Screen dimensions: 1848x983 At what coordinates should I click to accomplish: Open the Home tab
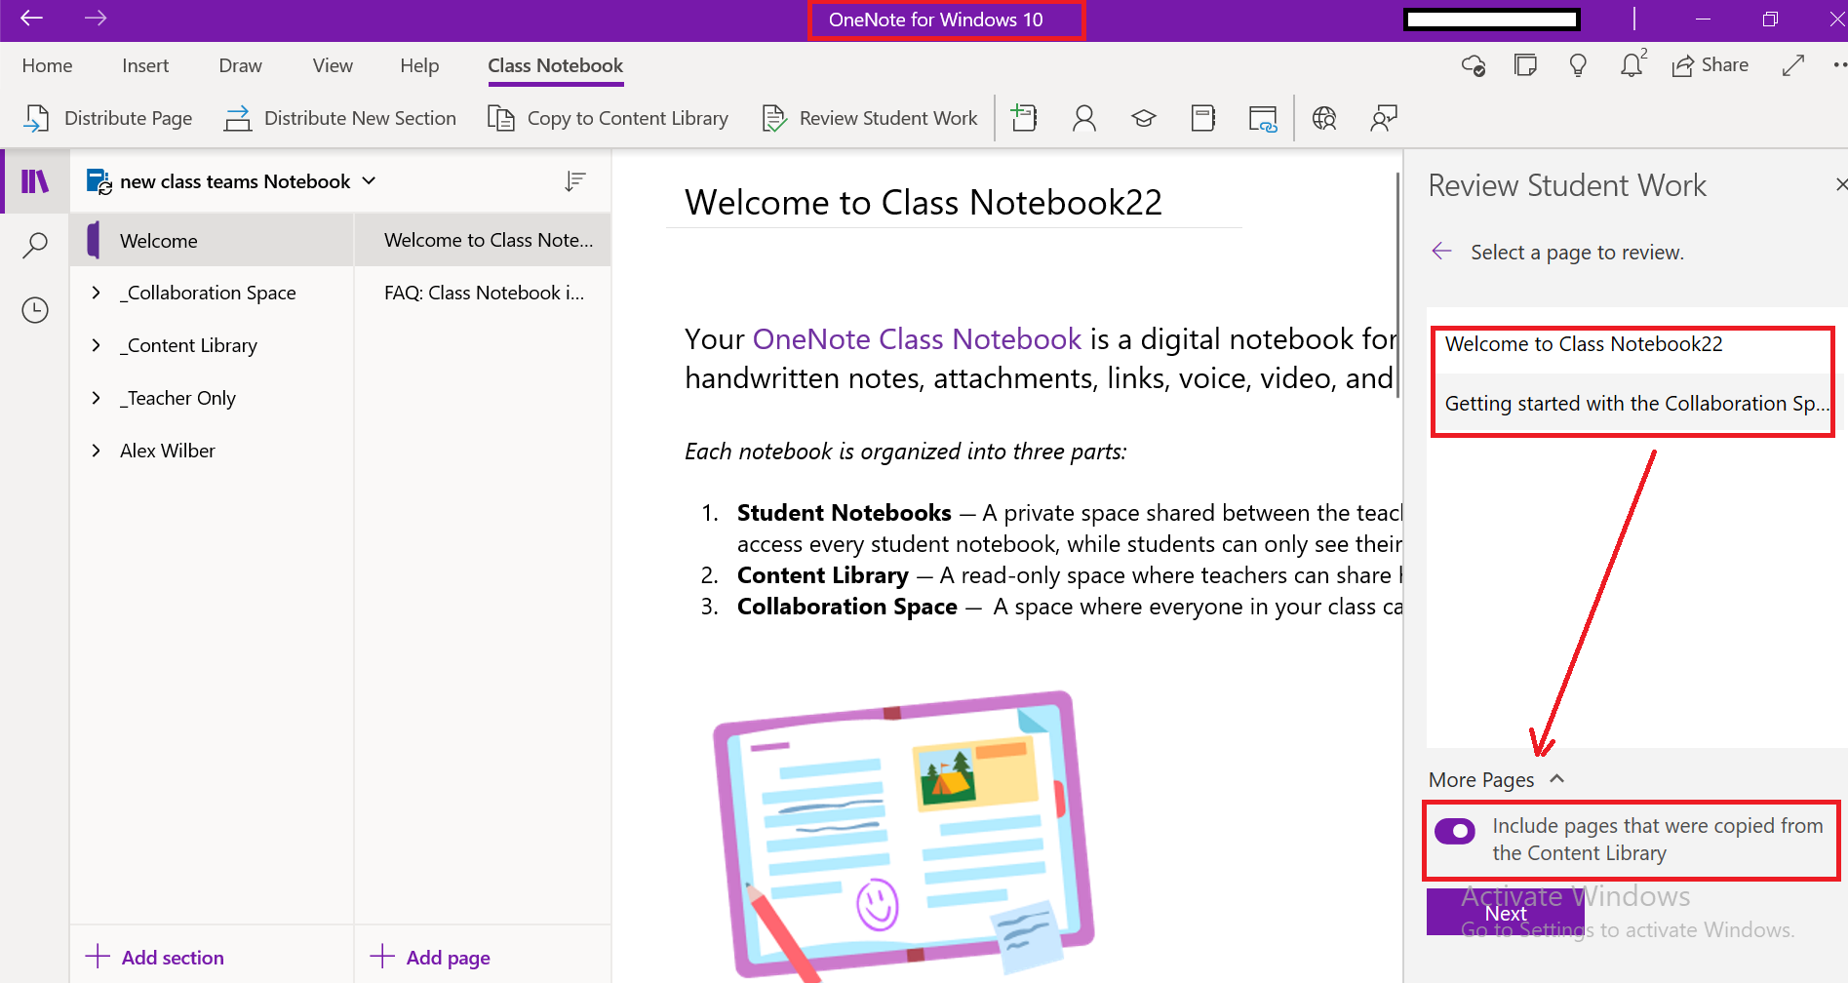[47, 65]
